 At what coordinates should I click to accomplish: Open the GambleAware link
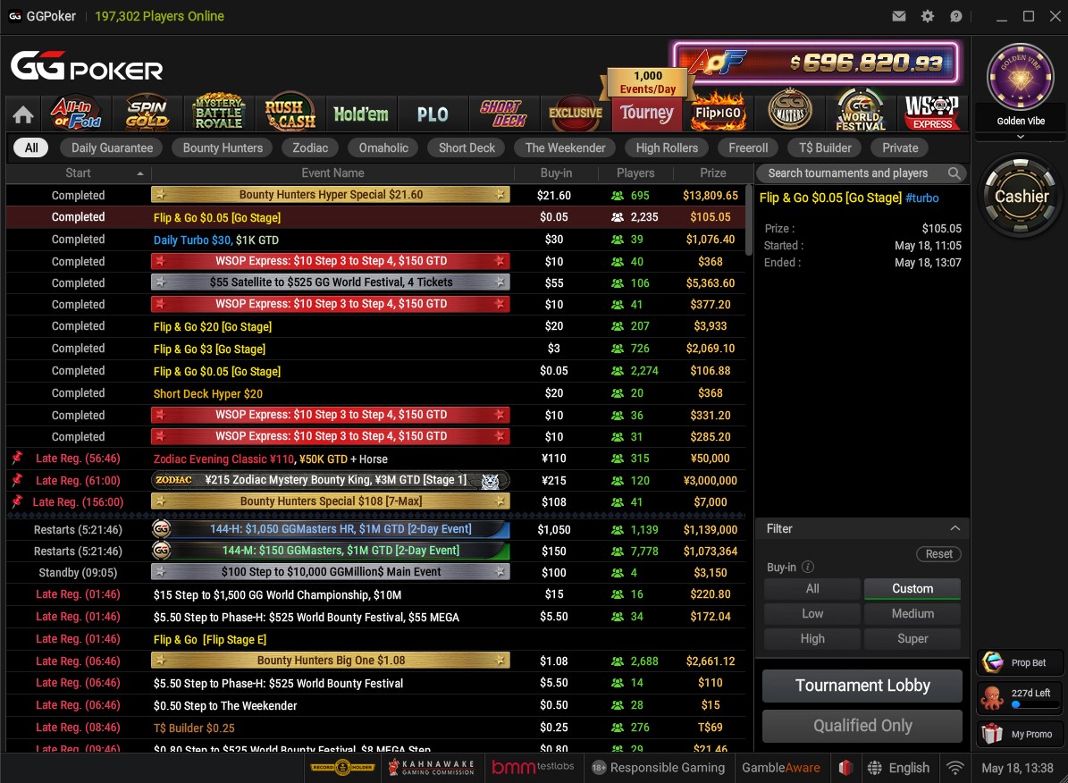[x=780, y=768]
